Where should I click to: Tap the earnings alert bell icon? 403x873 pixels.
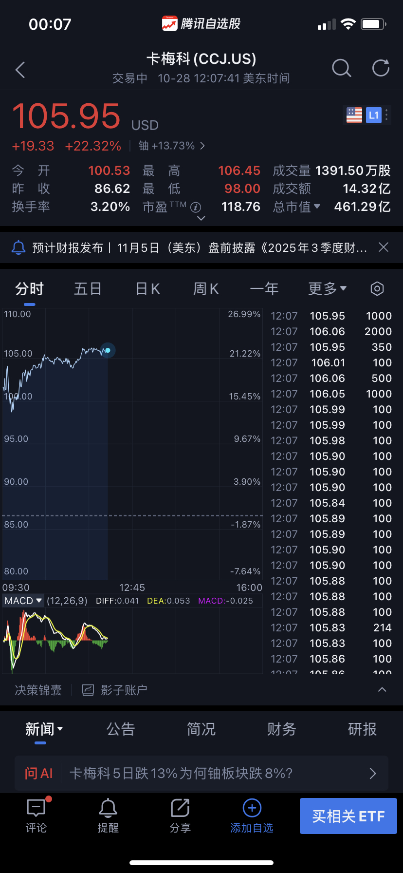pyautogui.click(x=18, y=247)
